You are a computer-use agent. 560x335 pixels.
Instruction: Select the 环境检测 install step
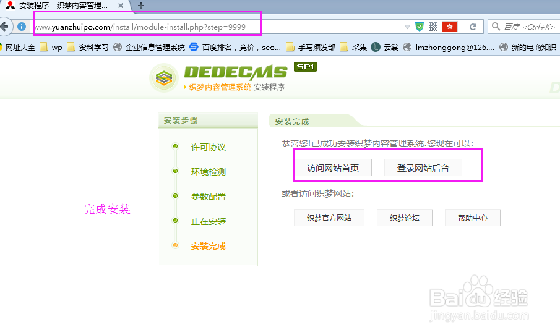208,172
